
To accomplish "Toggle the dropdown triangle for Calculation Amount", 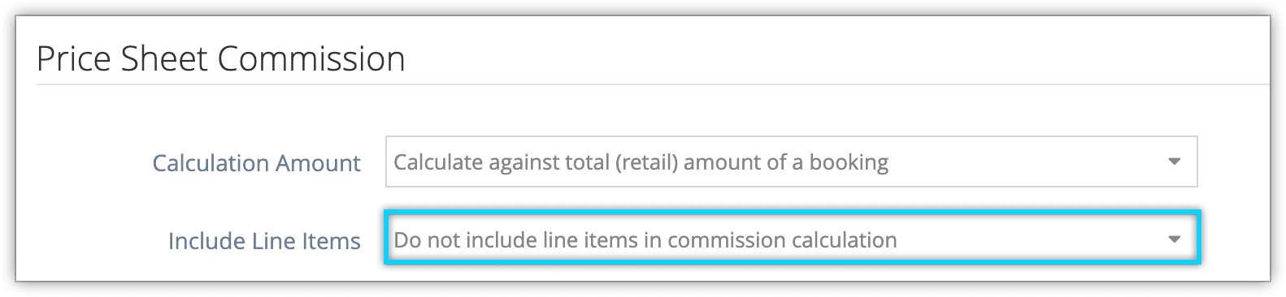I will tap(1174, 161).
